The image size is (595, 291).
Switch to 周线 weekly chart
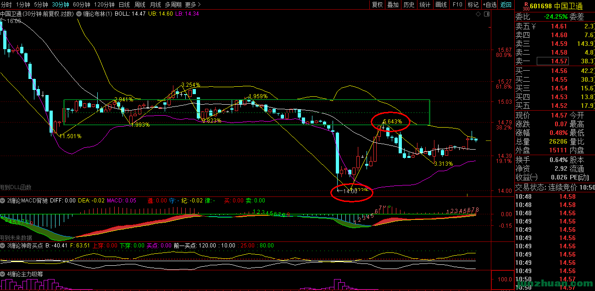139,5
